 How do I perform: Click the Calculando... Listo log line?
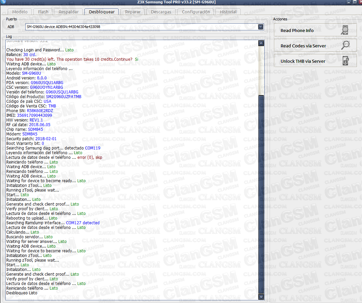coord(23,232)
